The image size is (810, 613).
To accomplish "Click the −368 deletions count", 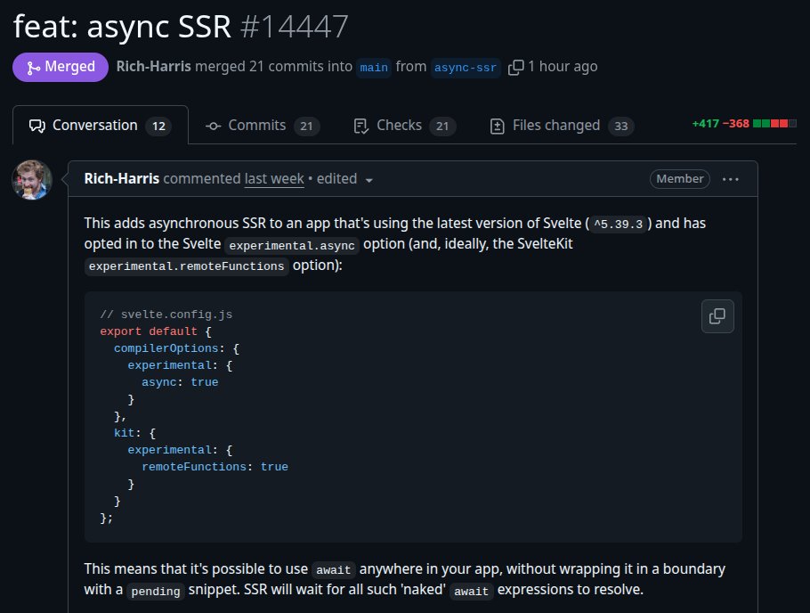I will (735, 124).
